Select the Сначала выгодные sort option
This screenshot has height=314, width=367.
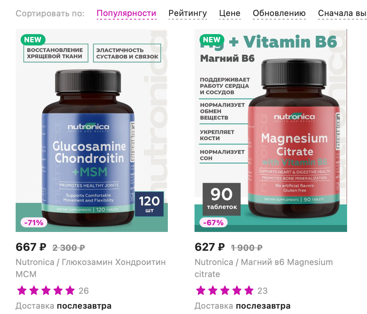point(342,13)
